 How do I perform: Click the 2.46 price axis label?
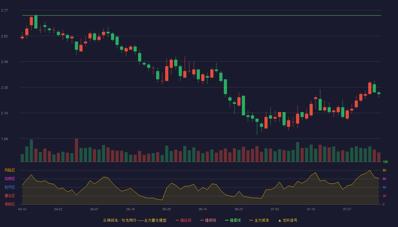(x=5, y=62)
